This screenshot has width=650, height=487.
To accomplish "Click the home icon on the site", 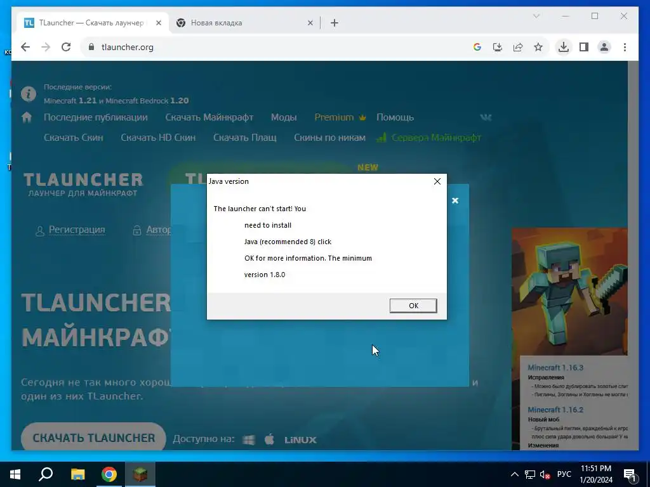I will pyautogui.click(x=27, y=117).
